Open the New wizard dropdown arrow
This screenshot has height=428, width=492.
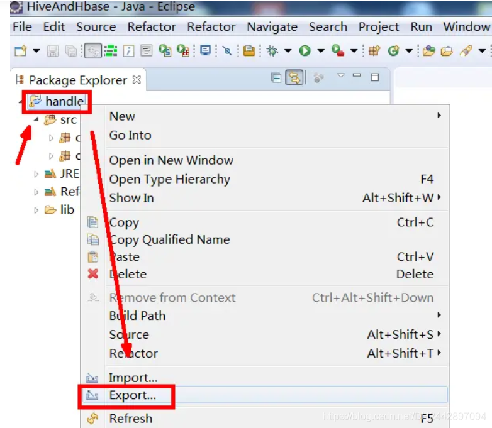point(36,50)
